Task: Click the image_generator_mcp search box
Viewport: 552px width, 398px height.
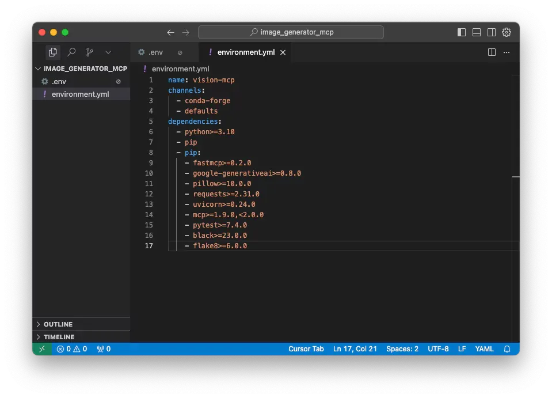Action: point(291,32)
